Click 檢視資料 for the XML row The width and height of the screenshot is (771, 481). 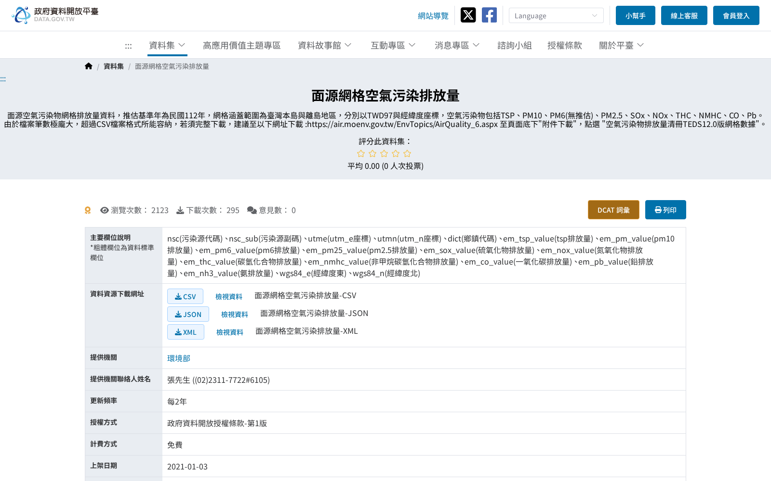(x=230, y=332)
